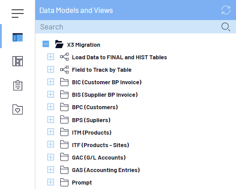
Task: Open the dashboards layout sidebar icon
Action: click(17, 61)
